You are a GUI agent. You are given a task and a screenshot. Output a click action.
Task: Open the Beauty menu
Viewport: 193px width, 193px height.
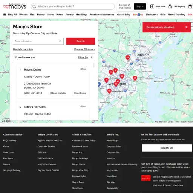41,14
